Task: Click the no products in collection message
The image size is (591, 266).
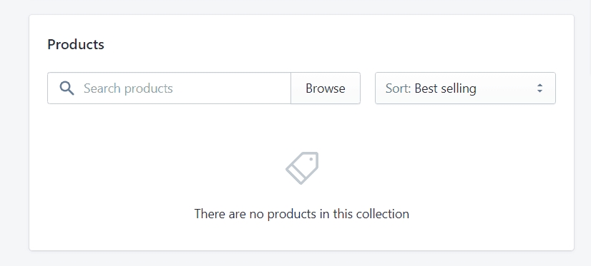Action: point(301,214)
